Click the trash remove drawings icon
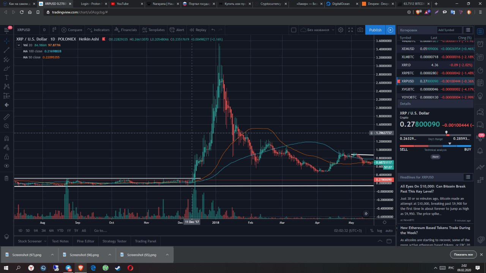Screen dimensions: 486x273 [6, 178]
